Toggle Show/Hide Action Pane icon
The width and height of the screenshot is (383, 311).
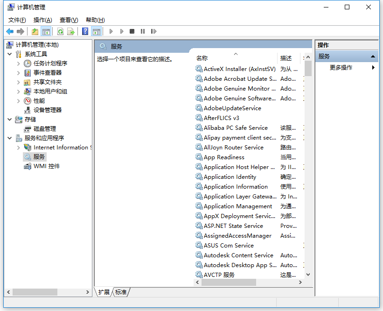(97, 31)
